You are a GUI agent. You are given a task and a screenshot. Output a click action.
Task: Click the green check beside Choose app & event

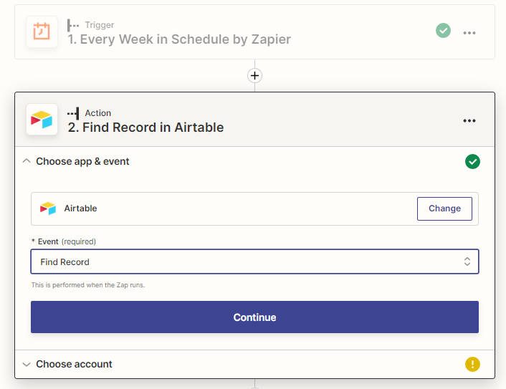click(472, 161)
